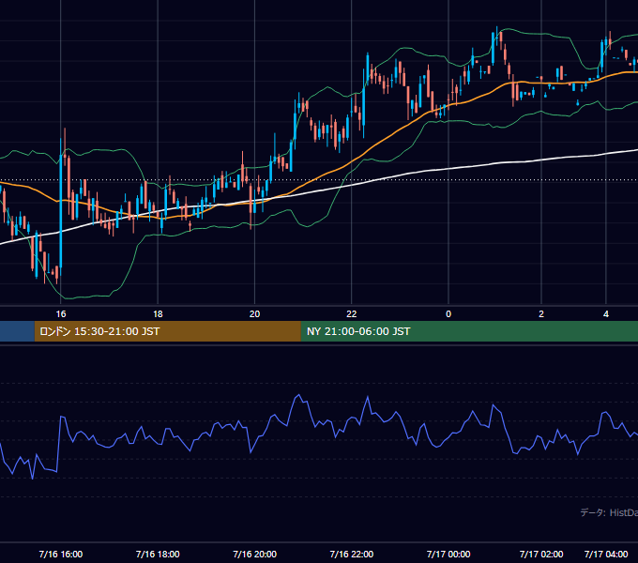The height and width of the screenshot is (563, 638).
Task: Click the ロンドン 15:30-21:00 JST session bar
Action: click(168, 331)
